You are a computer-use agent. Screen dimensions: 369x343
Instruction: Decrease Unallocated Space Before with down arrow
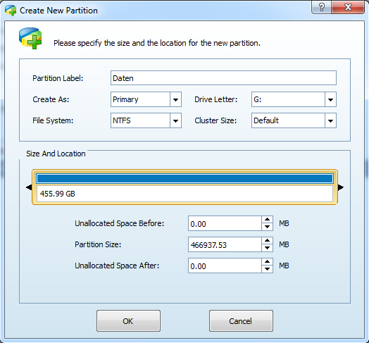267,227
